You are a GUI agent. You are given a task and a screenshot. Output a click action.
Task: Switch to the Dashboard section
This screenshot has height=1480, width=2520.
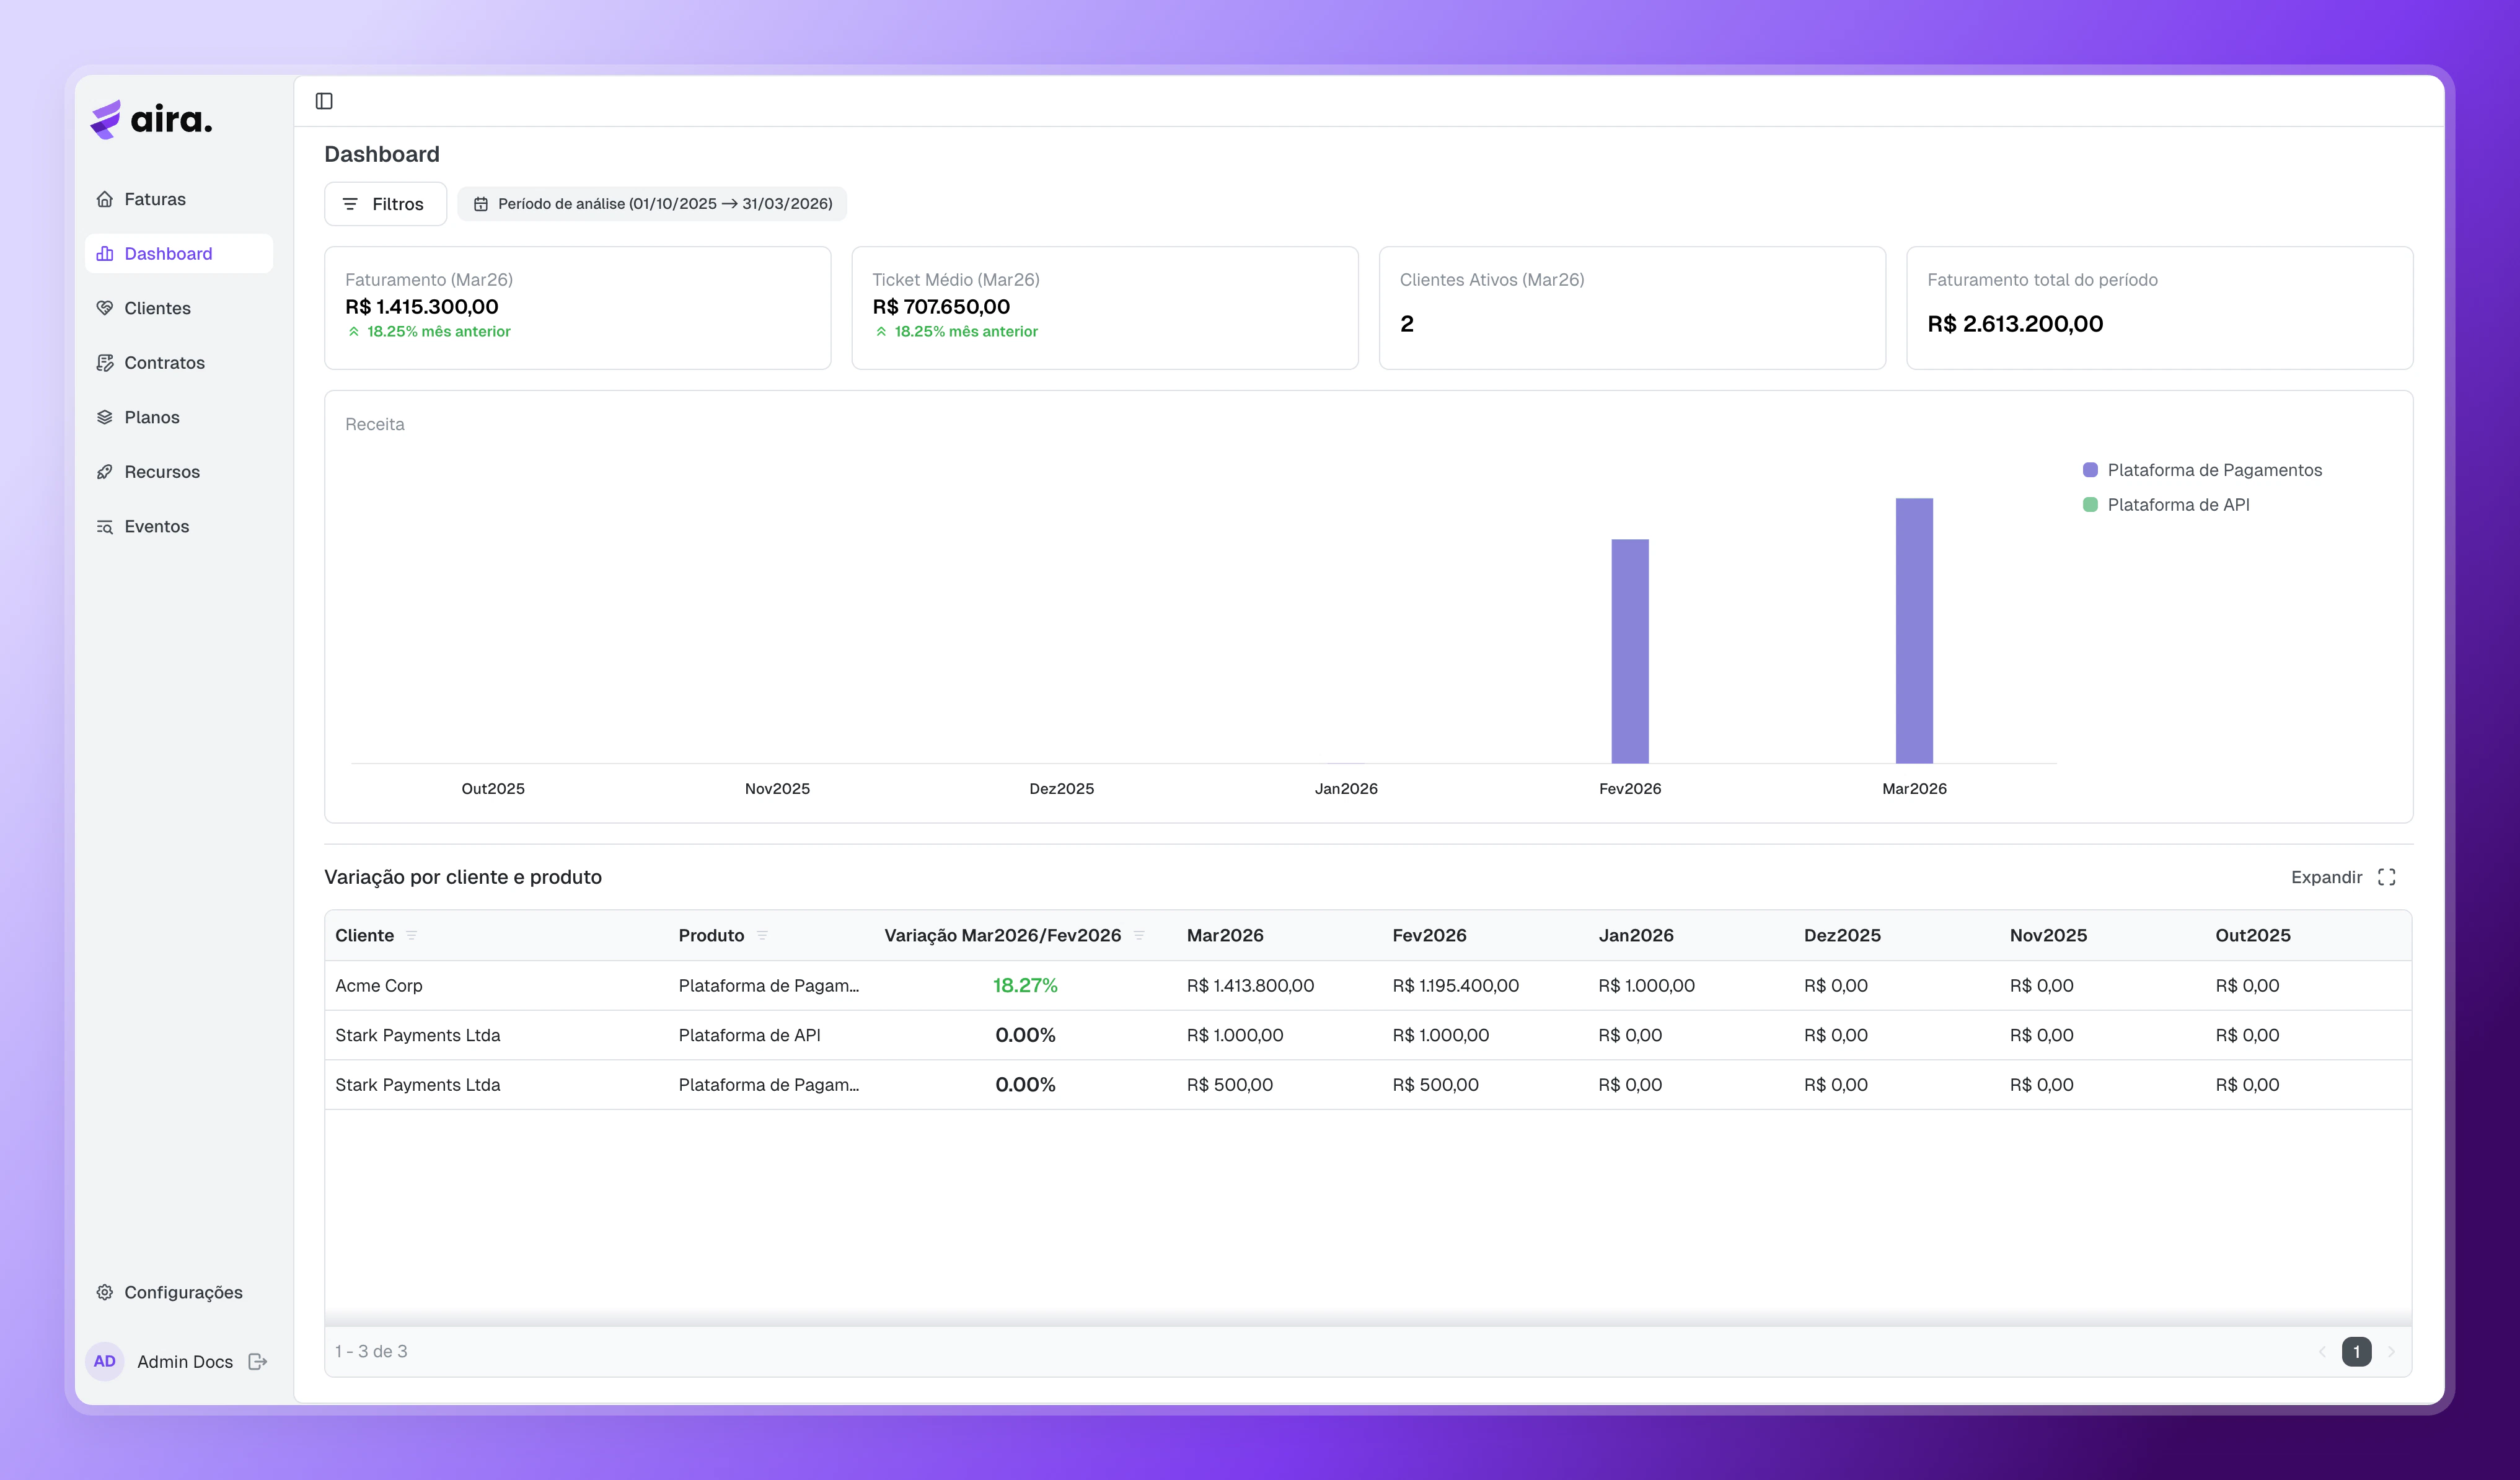(x=167, y=253)
